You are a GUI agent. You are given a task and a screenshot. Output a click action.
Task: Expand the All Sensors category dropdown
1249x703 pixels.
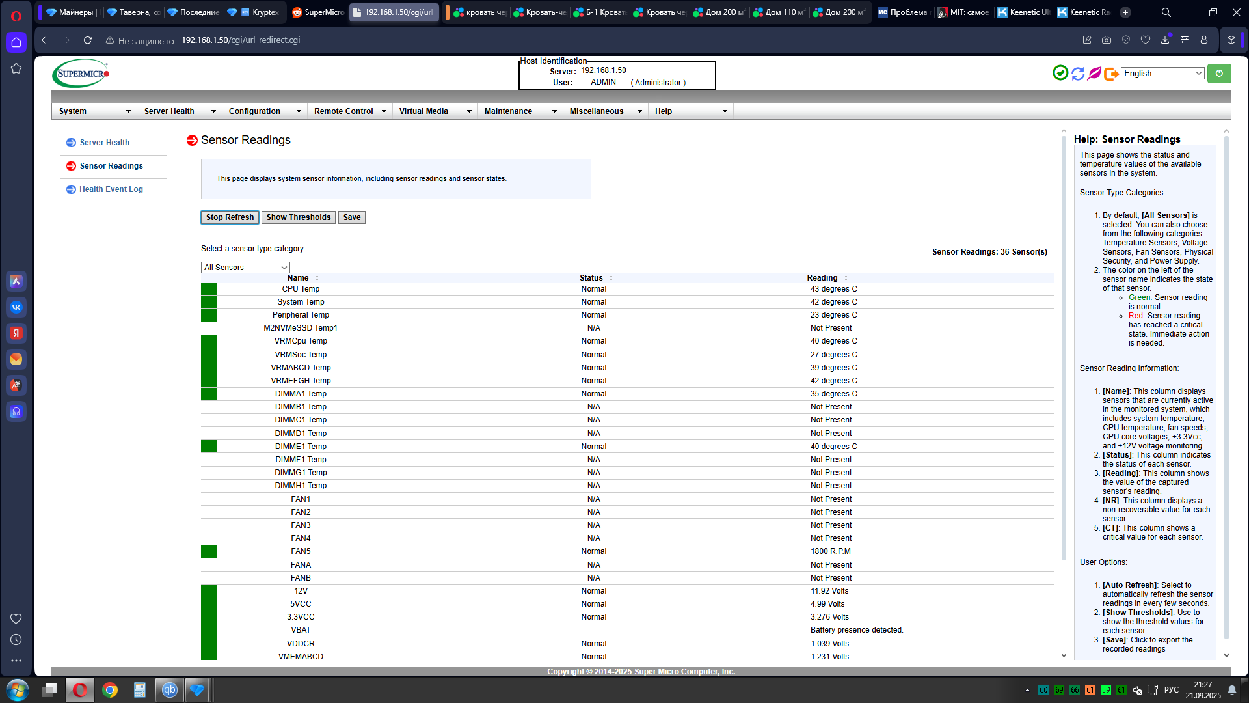point(245,268)
